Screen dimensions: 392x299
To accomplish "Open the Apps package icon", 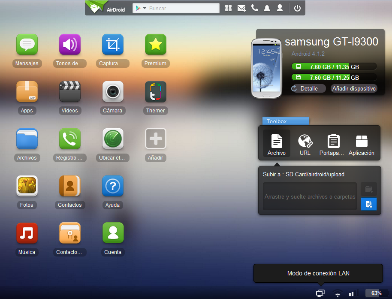I will (x=27, y=92).
